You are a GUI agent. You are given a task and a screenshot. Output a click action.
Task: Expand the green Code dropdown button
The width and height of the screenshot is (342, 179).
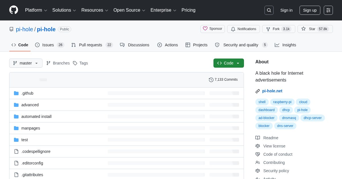229,63
